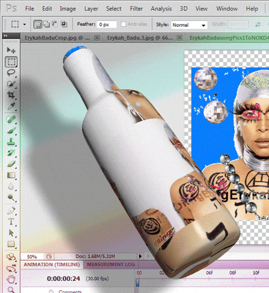Select the Eyedropper tool

click(x=11, y=106)
